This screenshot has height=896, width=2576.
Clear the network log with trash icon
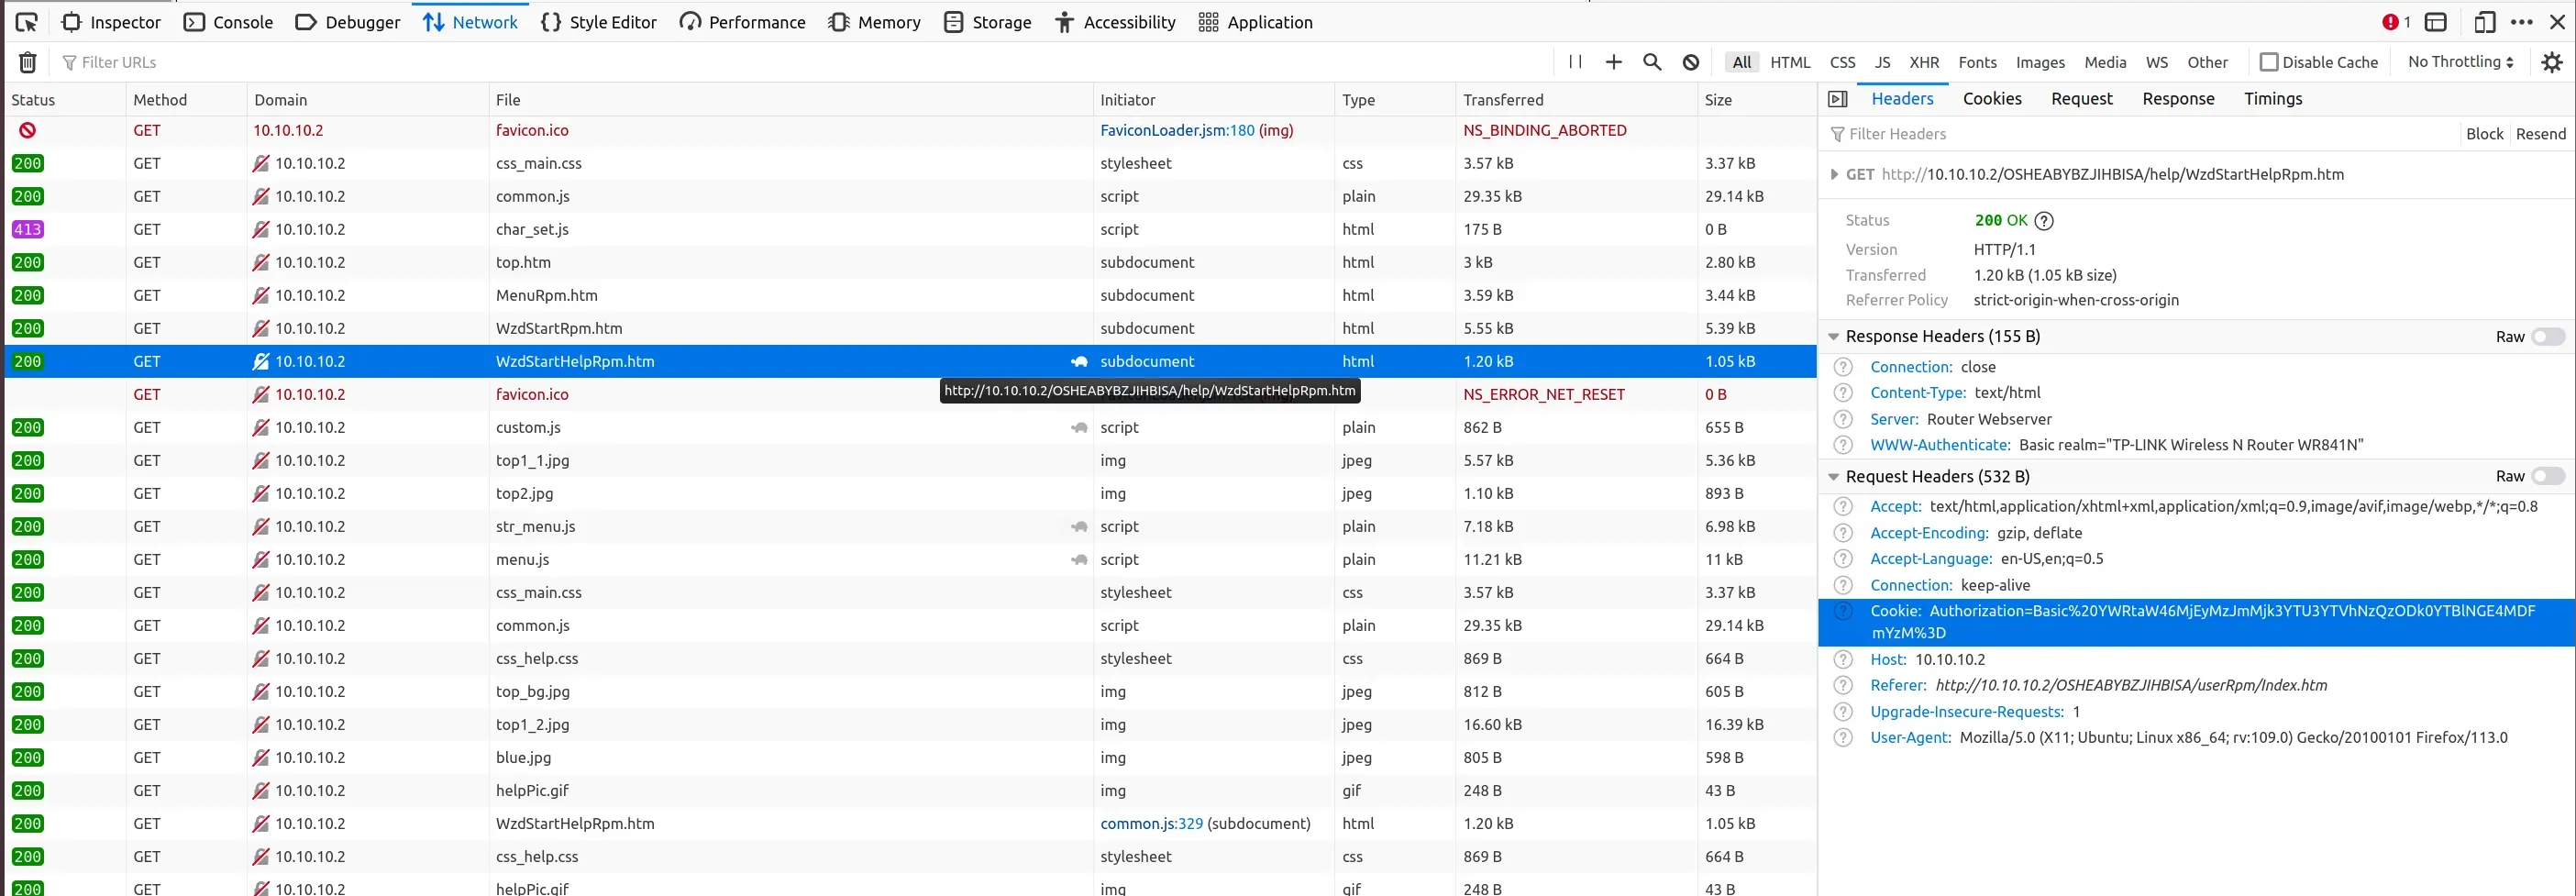click(x=28, y=62)
